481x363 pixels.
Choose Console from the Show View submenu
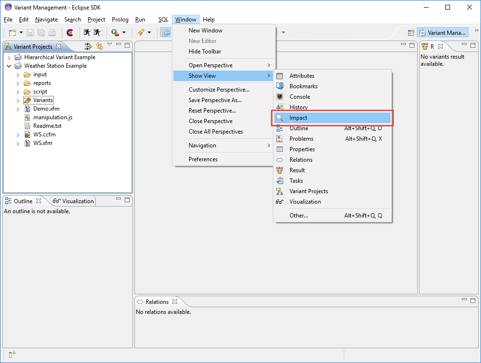(332, 96)
